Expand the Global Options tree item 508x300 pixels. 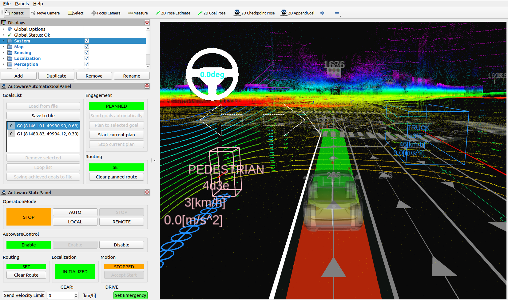[3, 29]
